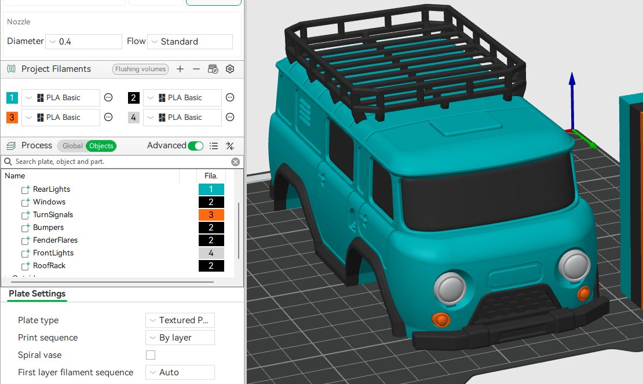Toggle the Advanced settings switch
This screenshot has height=384, width=643.
tap(196, 146)
